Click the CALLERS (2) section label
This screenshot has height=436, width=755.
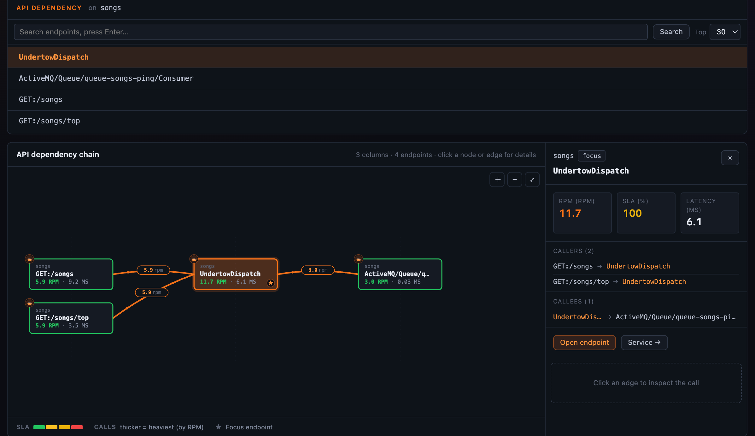573,251
